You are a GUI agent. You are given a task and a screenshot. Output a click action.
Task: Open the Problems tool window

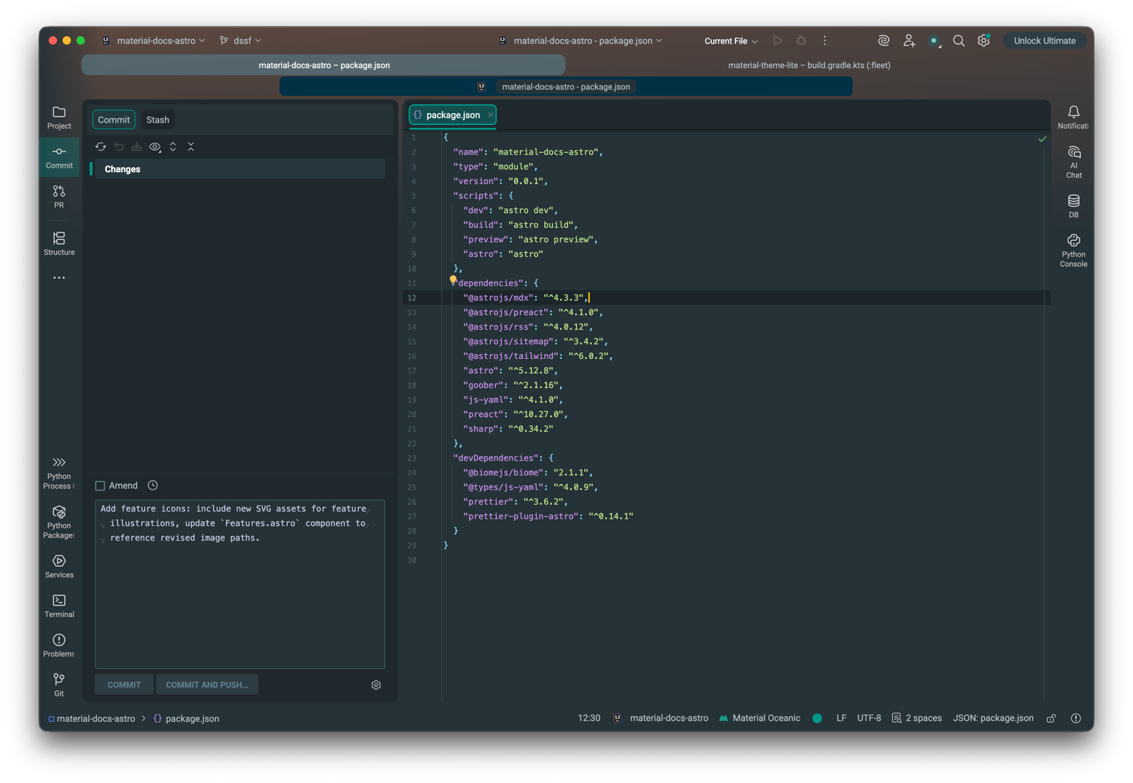pos(59,645)
